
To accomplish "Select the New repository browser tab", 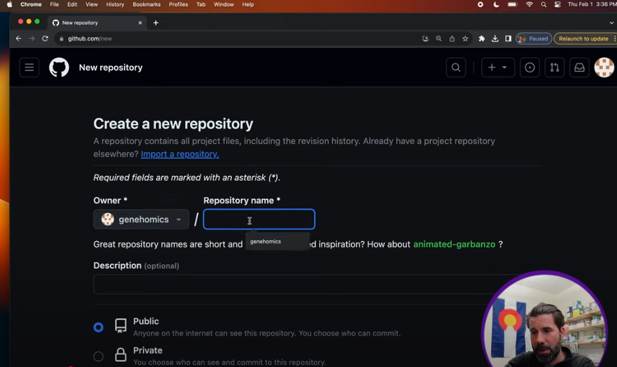I will tap(97, 23).
